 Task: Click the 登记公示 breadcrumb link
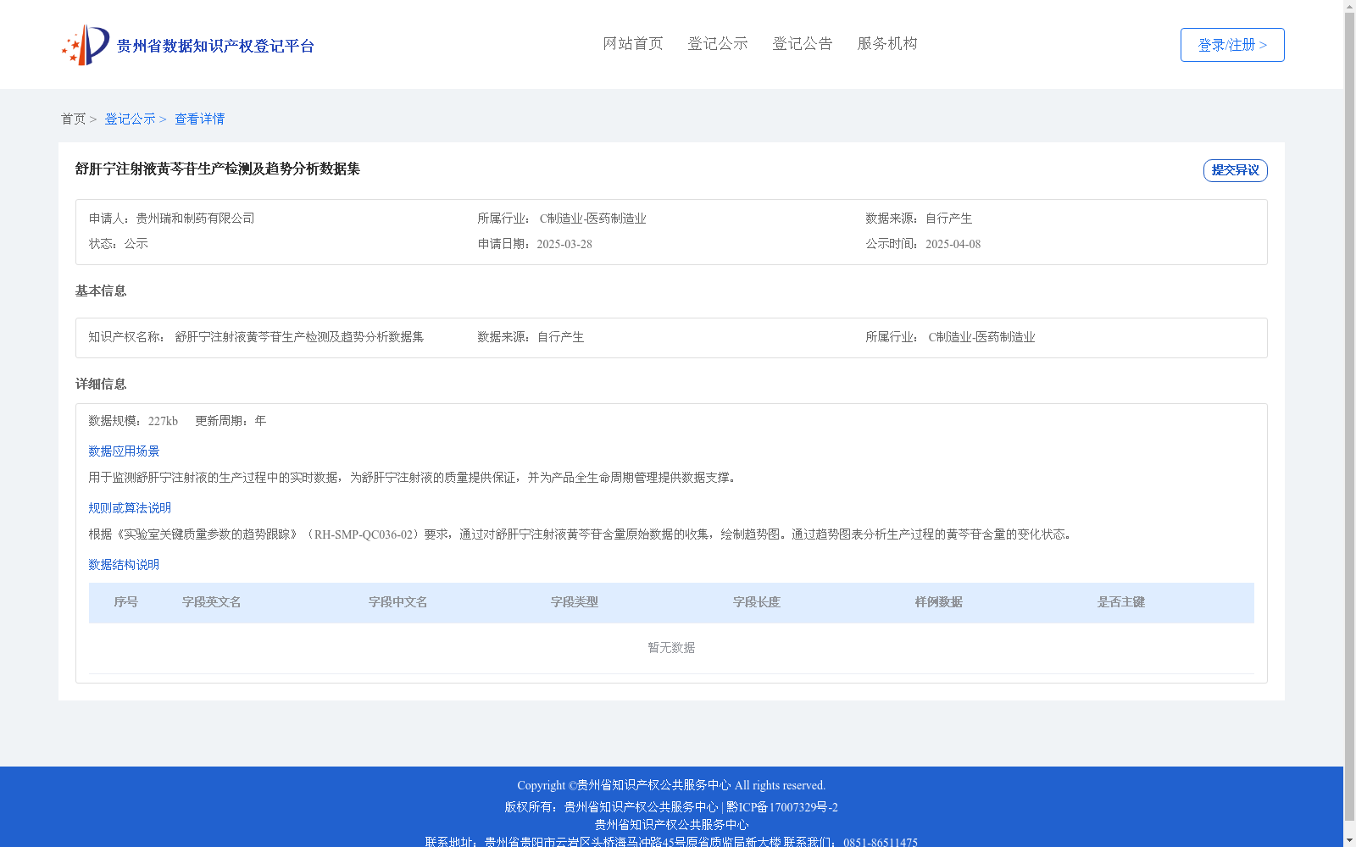coord(130,119)
